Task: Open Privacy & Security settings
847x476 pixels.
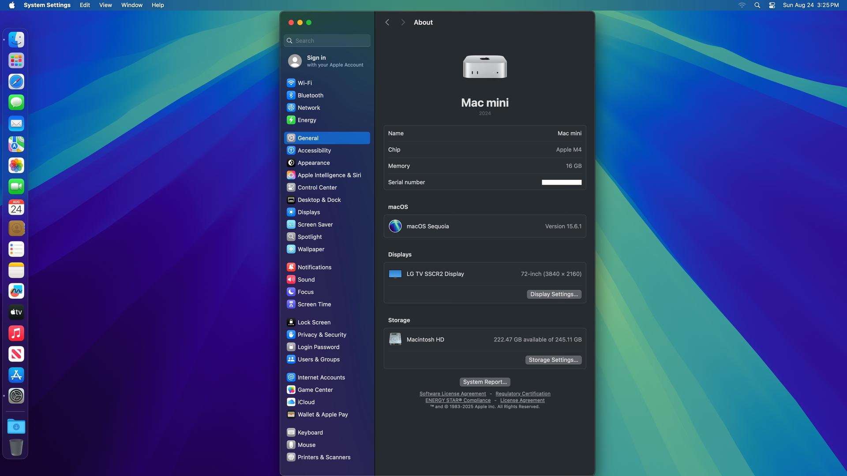Action: click(327, 335)
